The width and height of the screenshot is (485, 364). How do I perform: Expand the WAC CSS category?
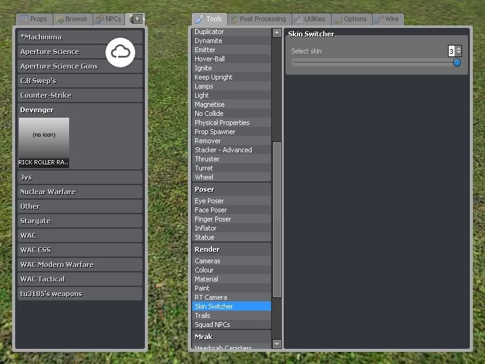80,250
